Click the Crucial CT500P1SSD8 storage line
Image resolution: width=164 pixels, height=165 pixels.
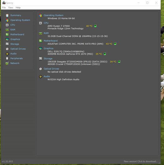[x=74, y=64]
